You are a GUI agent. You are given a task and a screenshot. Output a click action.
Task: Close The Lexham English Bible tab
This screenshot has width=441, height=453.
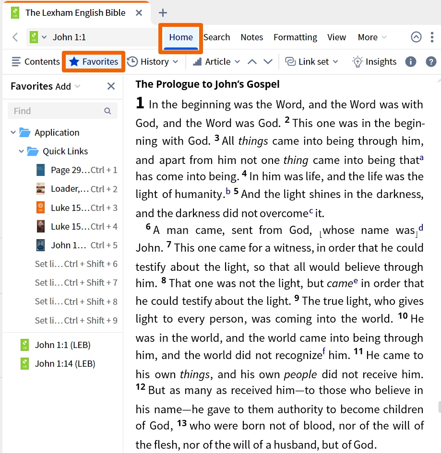(x=139, y=13)
